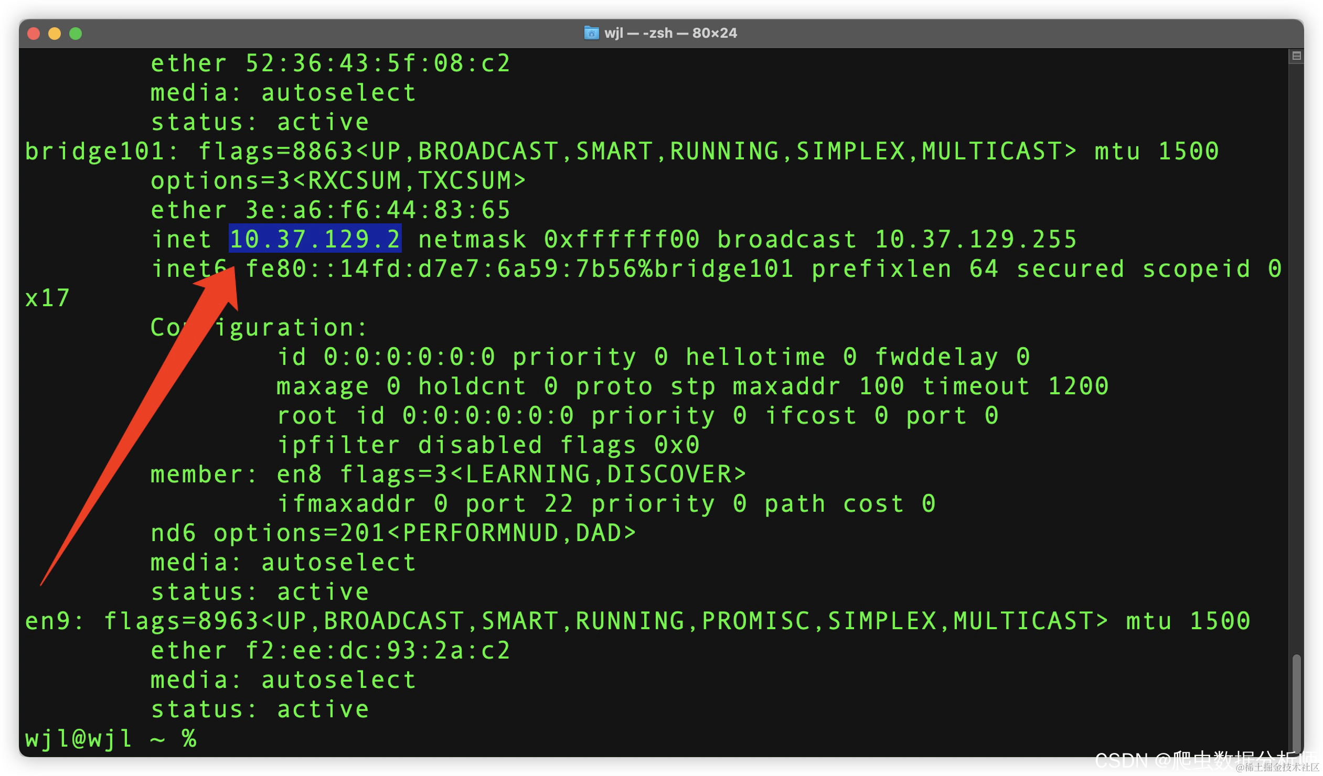Click the home folder proxy icon in title bar
The image size is (1323, 776).
point(591,33)
